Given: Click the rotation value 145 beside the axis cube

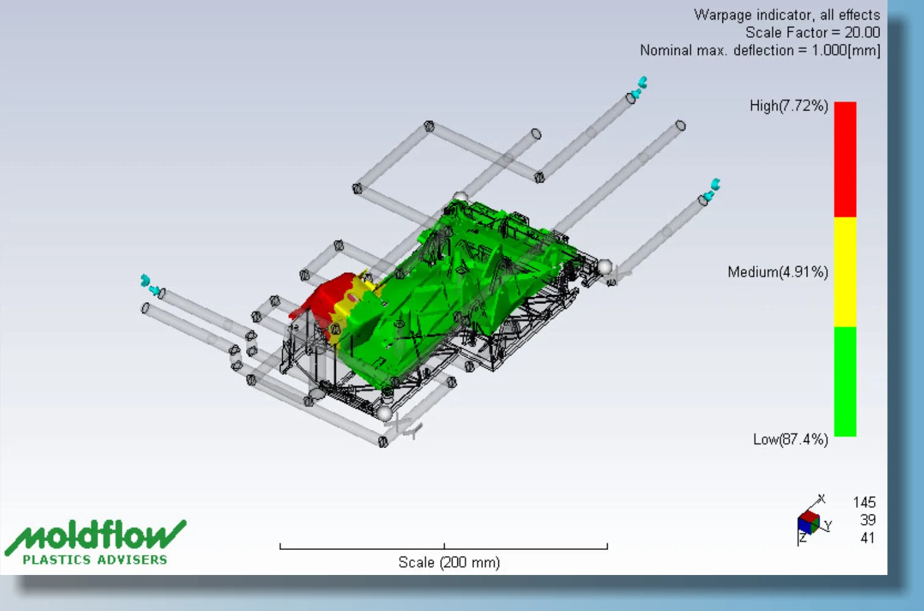Looking at the screenshot, I should pos(864,502).
